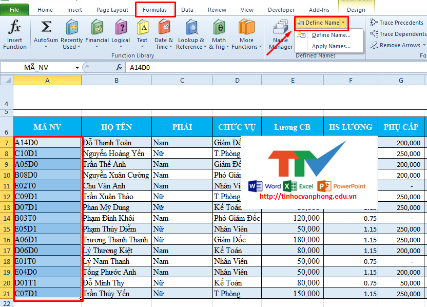Select row 7 header
Viewport: 427px width, 307px height.
click(7, 143)
